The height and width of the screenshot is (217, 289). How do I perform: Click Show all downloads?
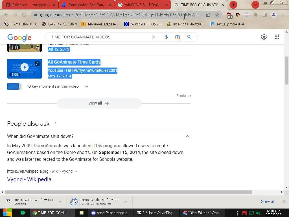[268, 201]
